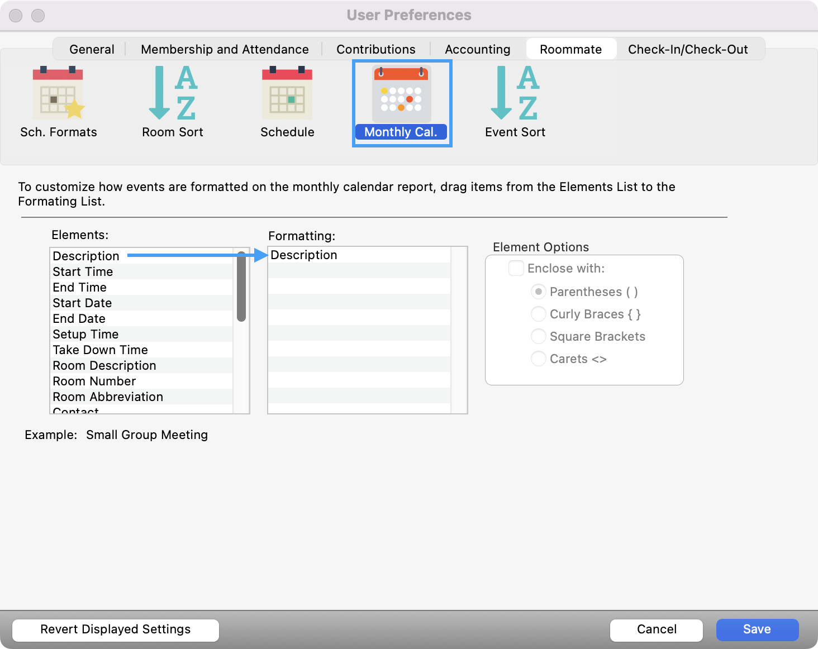Click Revert Displayed Settings button
This screenshot has height=649, width=818.
point(116,629)
